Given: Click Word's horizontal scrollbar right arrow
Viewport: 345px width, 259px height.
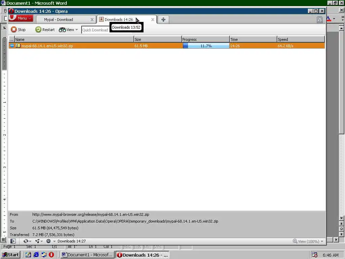Looking at the screenshot, I should coord(336,239).
